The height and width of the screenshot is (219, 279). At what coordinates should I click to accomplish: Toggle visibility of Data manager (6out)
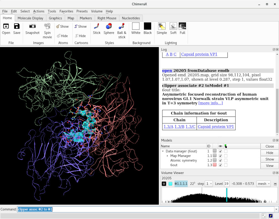220,151
